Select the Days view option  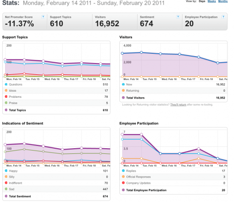pyautogui.click(x=202, y=1)
